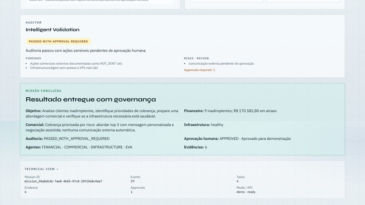The width and height of the screenshot is (365, 205).
Task: Click 'Evidências: 6' entry
Action: point(196,147)
